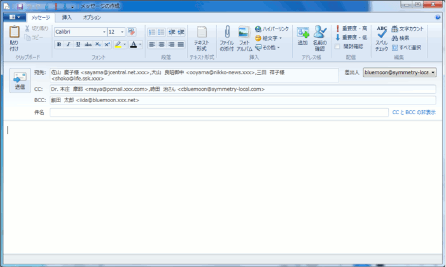The image size is (446, 267).
Task: Click the yellow text highlight color button
Action: coord(118,44)
